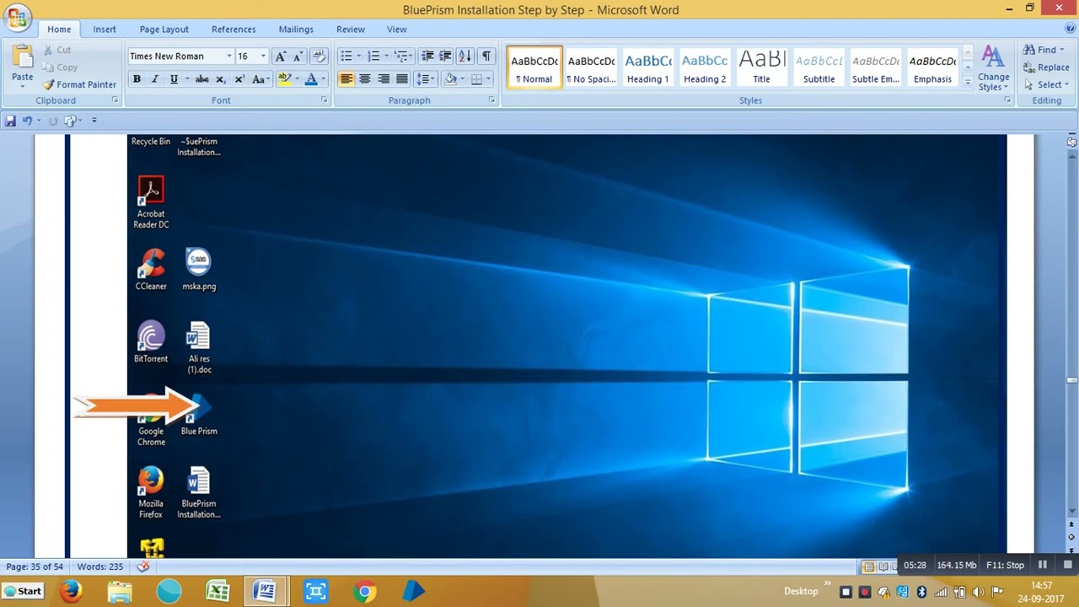The height and width of the screenshot is (607, 1079).
Task: Undo with the Quick Access arrow
Action: coord(27,121)
